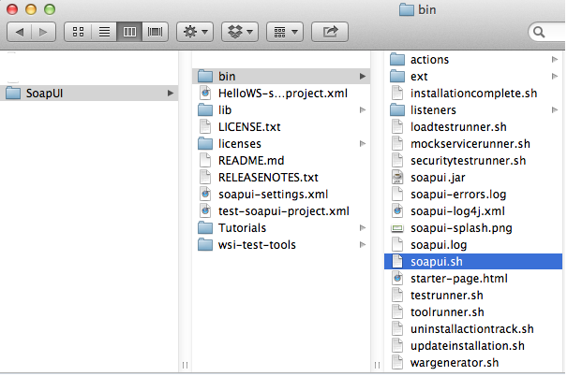Select test-soapui-project.xml file

point(283,211)
